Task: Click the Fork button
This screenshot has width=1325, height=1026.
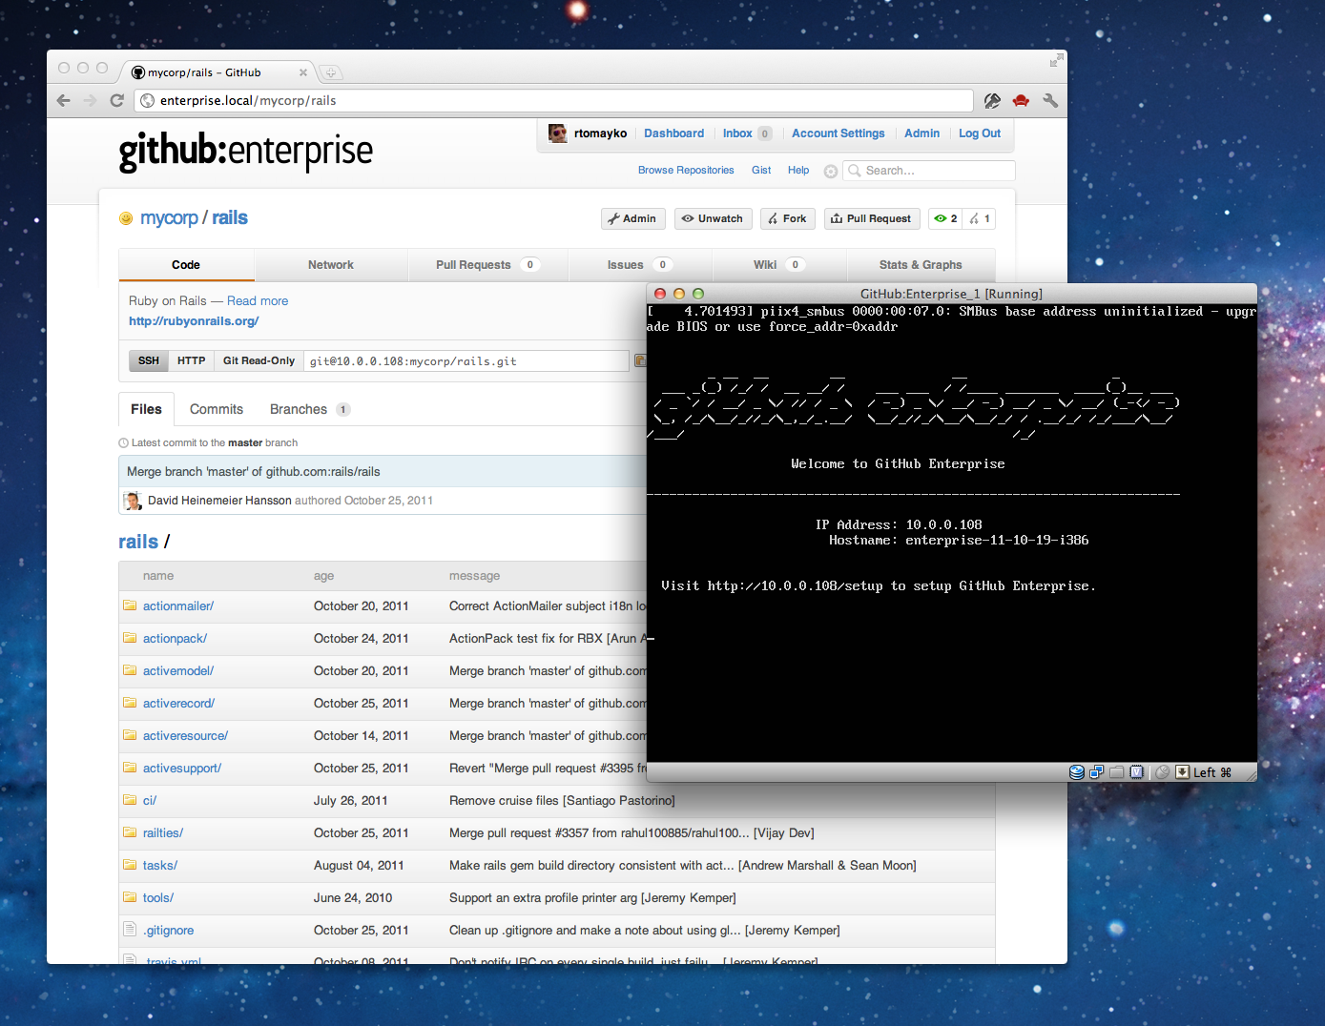Action: point(787,218)
